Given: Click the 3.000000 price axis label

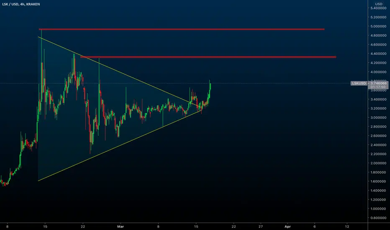Looking at the screenshot, I should pyautogui.click(x=378, y=118).
